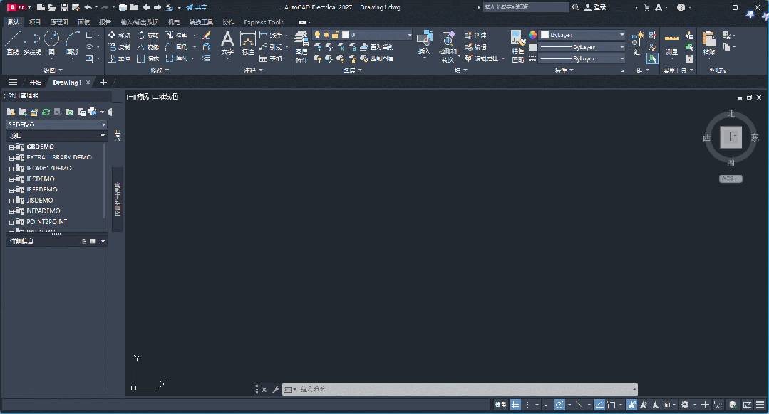The image size is (769, 414).
Task: Click the Array (阵列) tool
Action: point(177,59)
